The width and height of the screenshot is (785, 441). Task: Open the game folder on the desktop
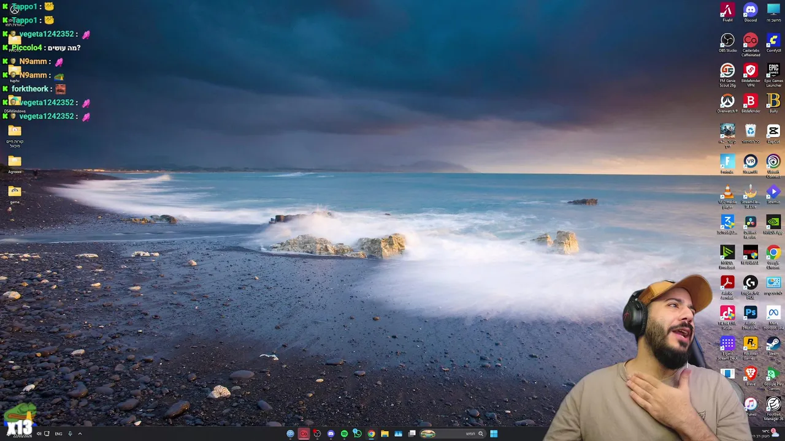(x=15, y=195)
